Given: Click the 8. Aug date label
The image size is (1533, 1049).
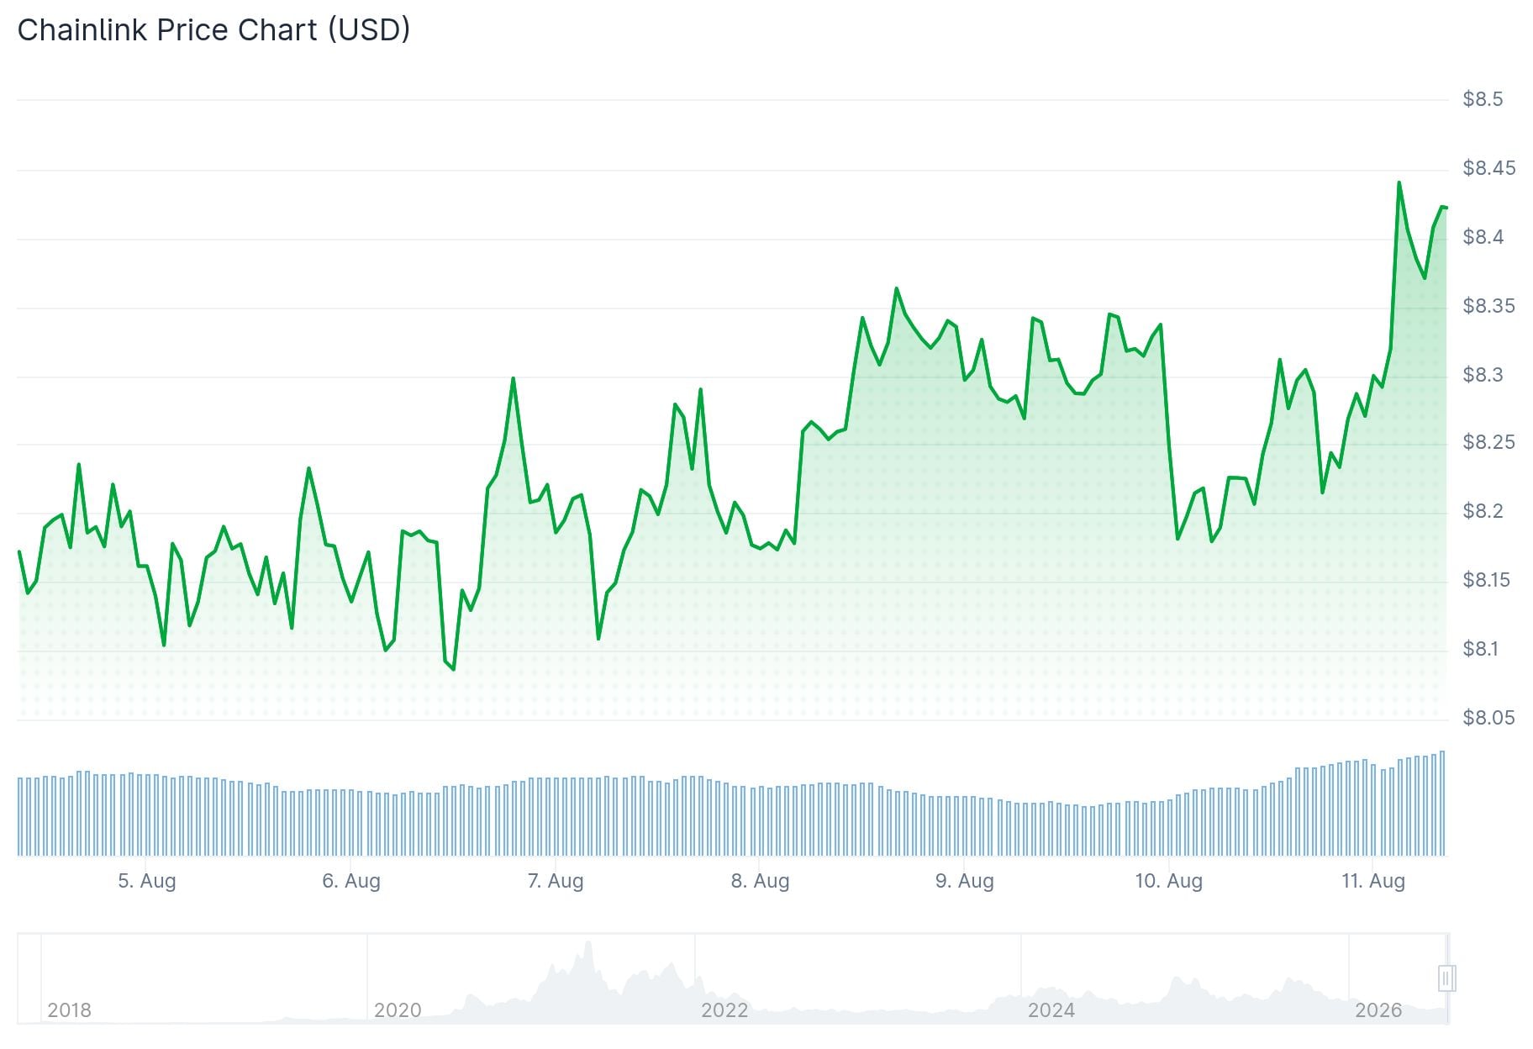Looking at the screenshot, I should [x=760, y=881].
